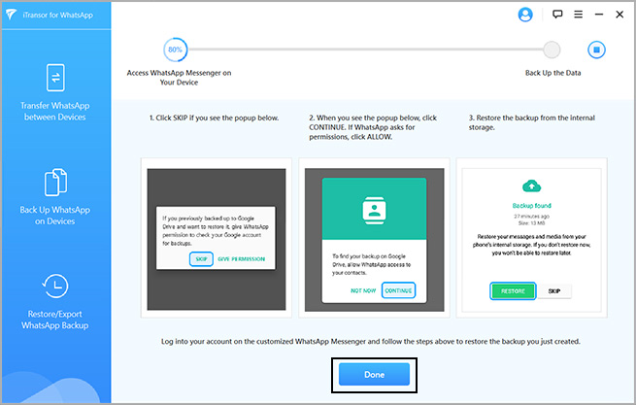Click CONTINUE in the contacts access popup

398,289
